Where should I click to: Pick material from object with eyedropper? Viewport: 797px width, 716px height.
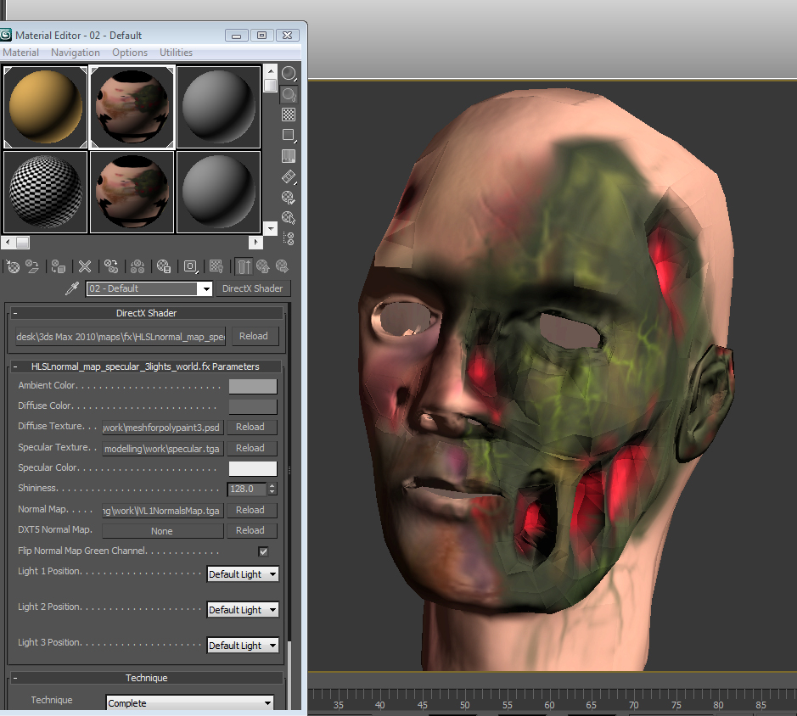tap(73, 289)
